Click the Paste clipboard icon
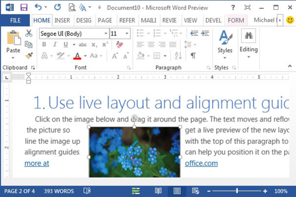 pos(13,38)
